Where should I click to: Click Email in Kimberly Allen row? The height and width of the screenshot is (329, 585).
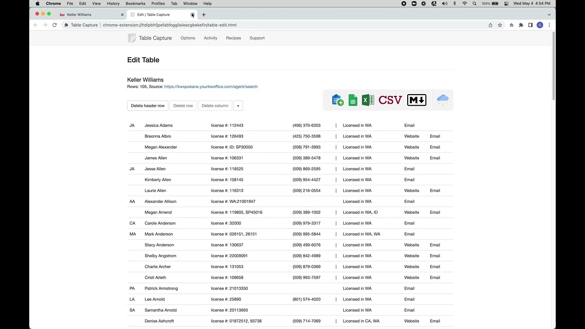click(409, 180)
